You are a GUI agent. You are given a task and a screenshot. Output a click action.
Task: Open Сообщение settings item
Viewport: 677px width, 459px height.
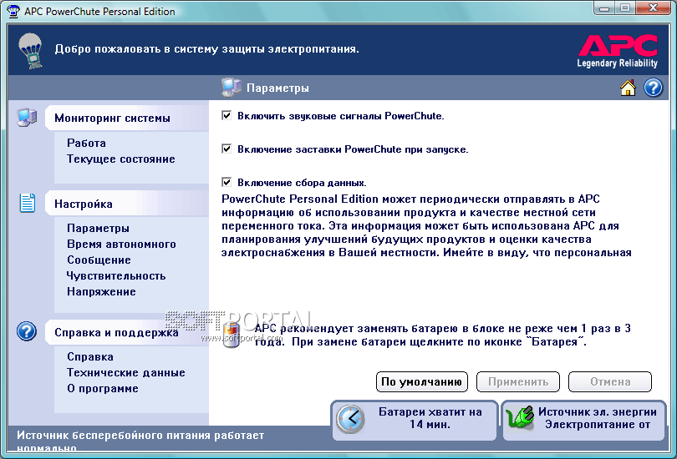coord(99,260)
